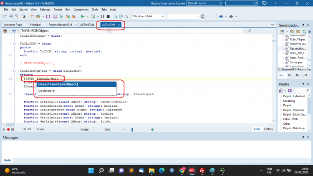
Task: Pin the Messages panel
Action: pos(303,137)
